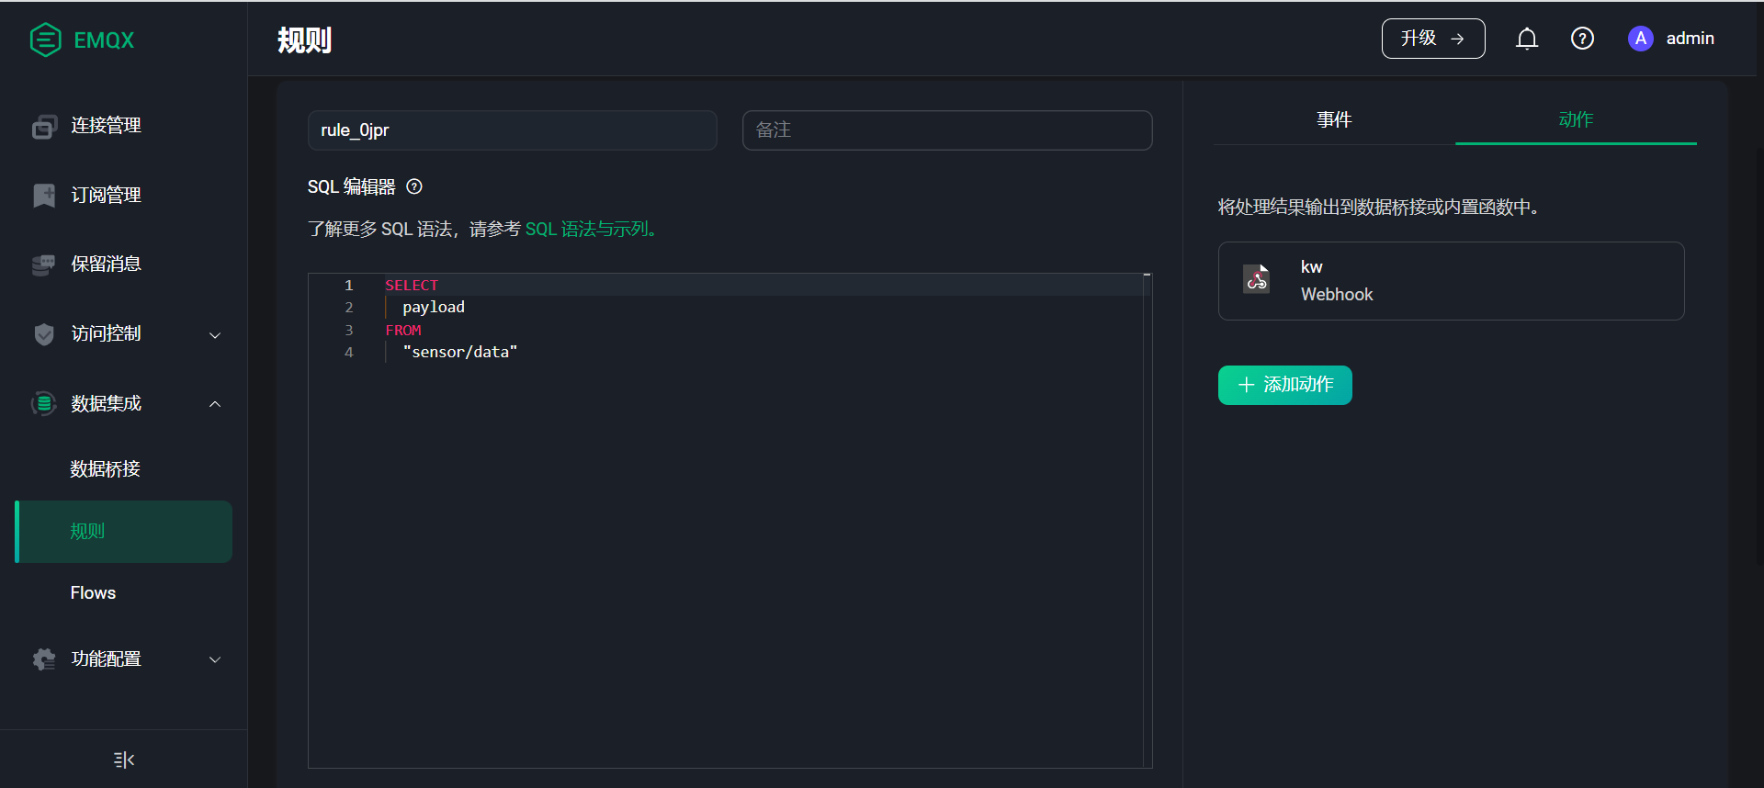Click the help question mark icon
Screen dimensions: 1764x788
(1581, 39)
